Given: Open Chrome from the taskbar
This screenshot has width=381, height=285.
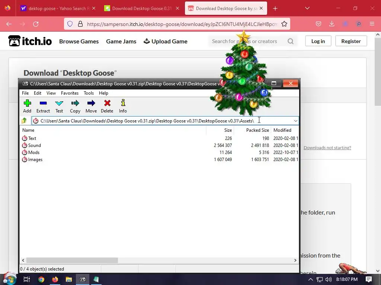Looking at the screenshot, I should click(41, 279).
